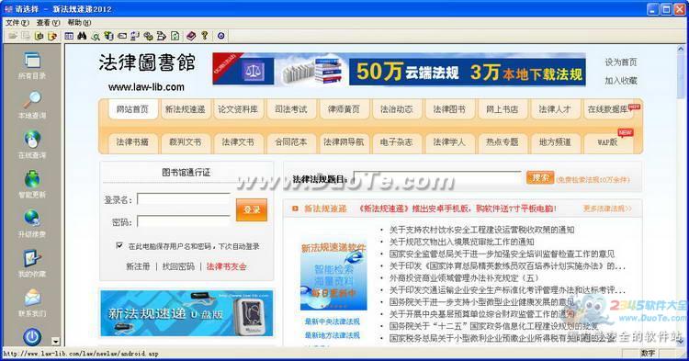Open the 帮助 menu
The image size is (689, 361).
tap(79, 22)
